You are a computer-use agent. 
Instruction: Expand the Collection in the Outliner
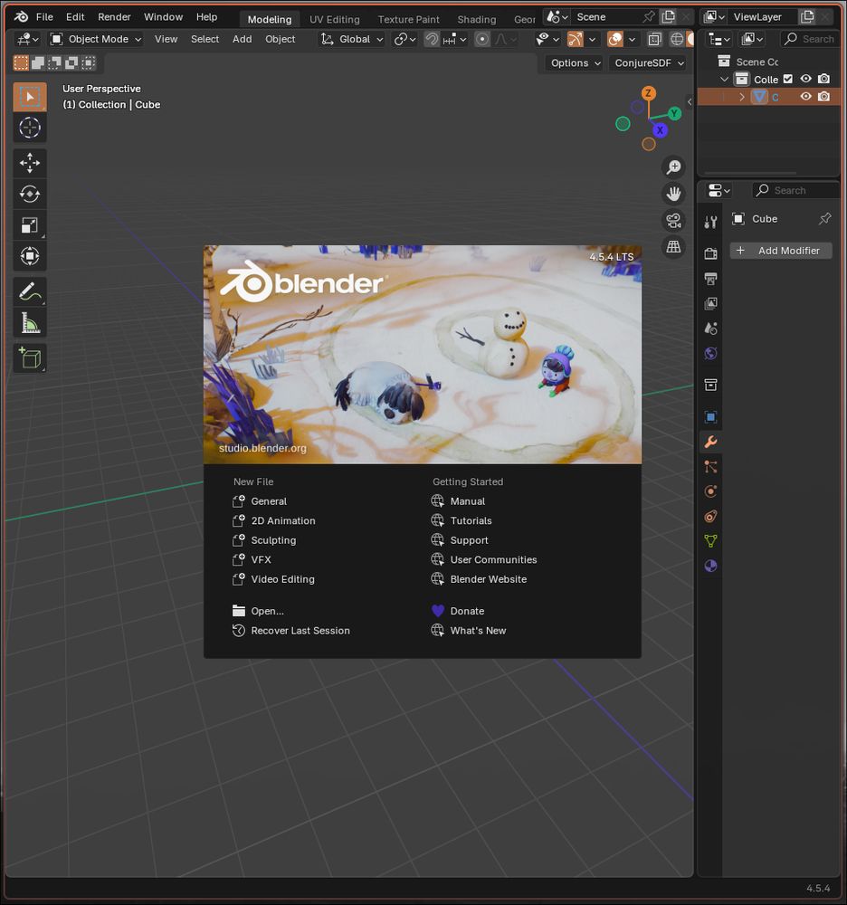pos(723,79)
